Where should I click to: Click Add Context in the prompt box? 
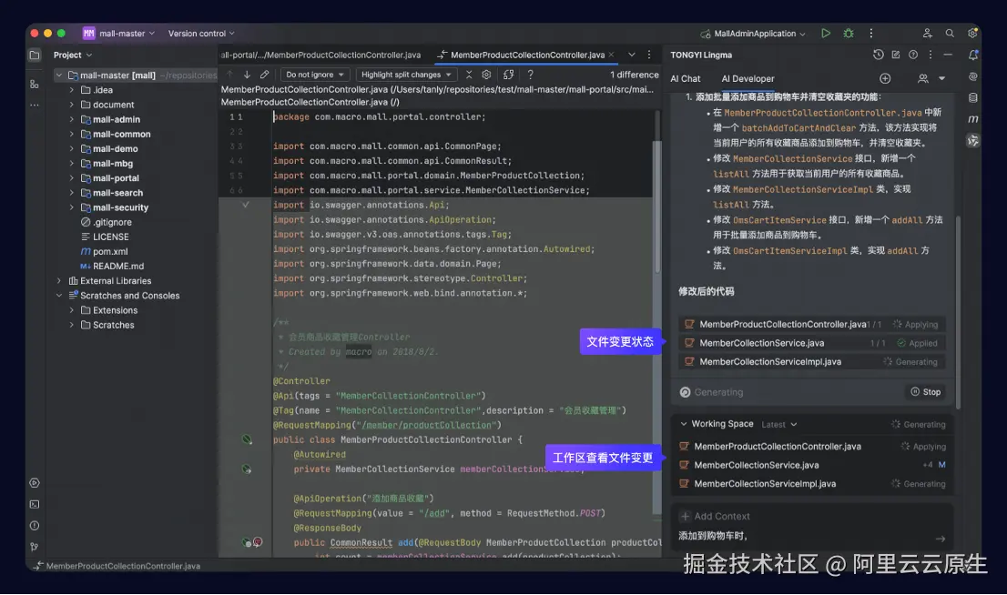tap(715, 517)
